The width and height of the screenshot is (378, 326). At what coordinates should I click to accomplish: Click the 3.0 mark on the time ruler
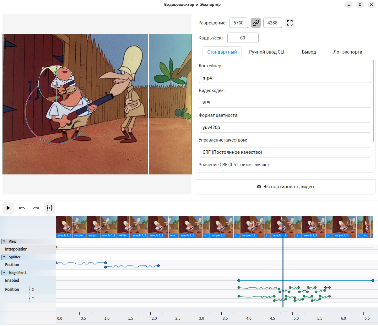(201, 318)
